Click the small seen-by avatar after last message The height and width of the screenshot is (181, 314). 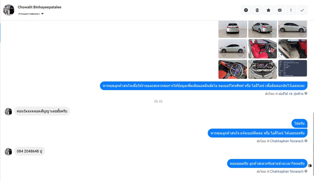[310, 166]
